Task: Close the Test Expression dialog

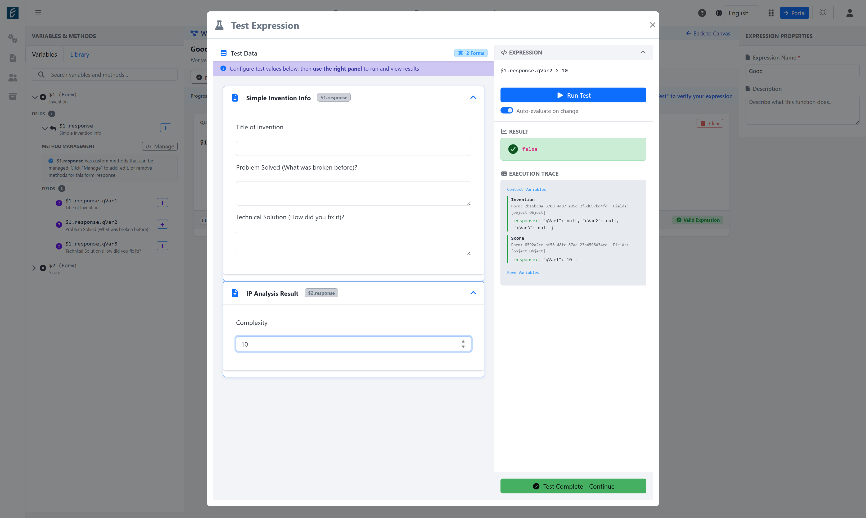Action: tap(652, 25)
